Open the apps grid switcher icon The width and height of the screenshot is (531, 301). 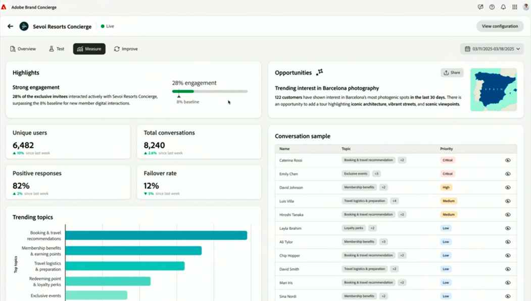tap(515, 7)
